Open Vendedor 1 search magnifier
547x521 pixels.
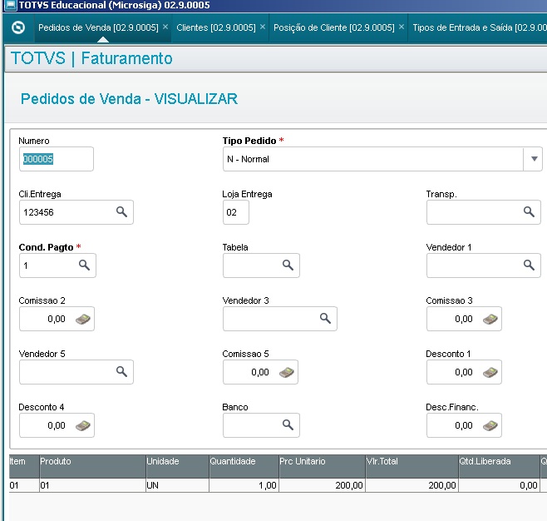coord(529,265)
